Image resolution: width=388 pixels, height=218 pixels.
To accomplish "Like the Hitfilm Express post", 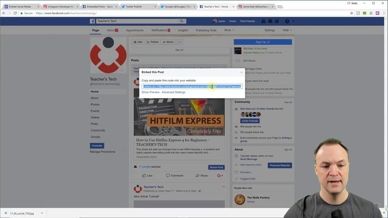I will coord(147,176).
